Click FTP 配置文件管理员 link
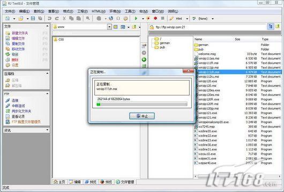This screenshot has width=284, height=192. coord(26,122)
